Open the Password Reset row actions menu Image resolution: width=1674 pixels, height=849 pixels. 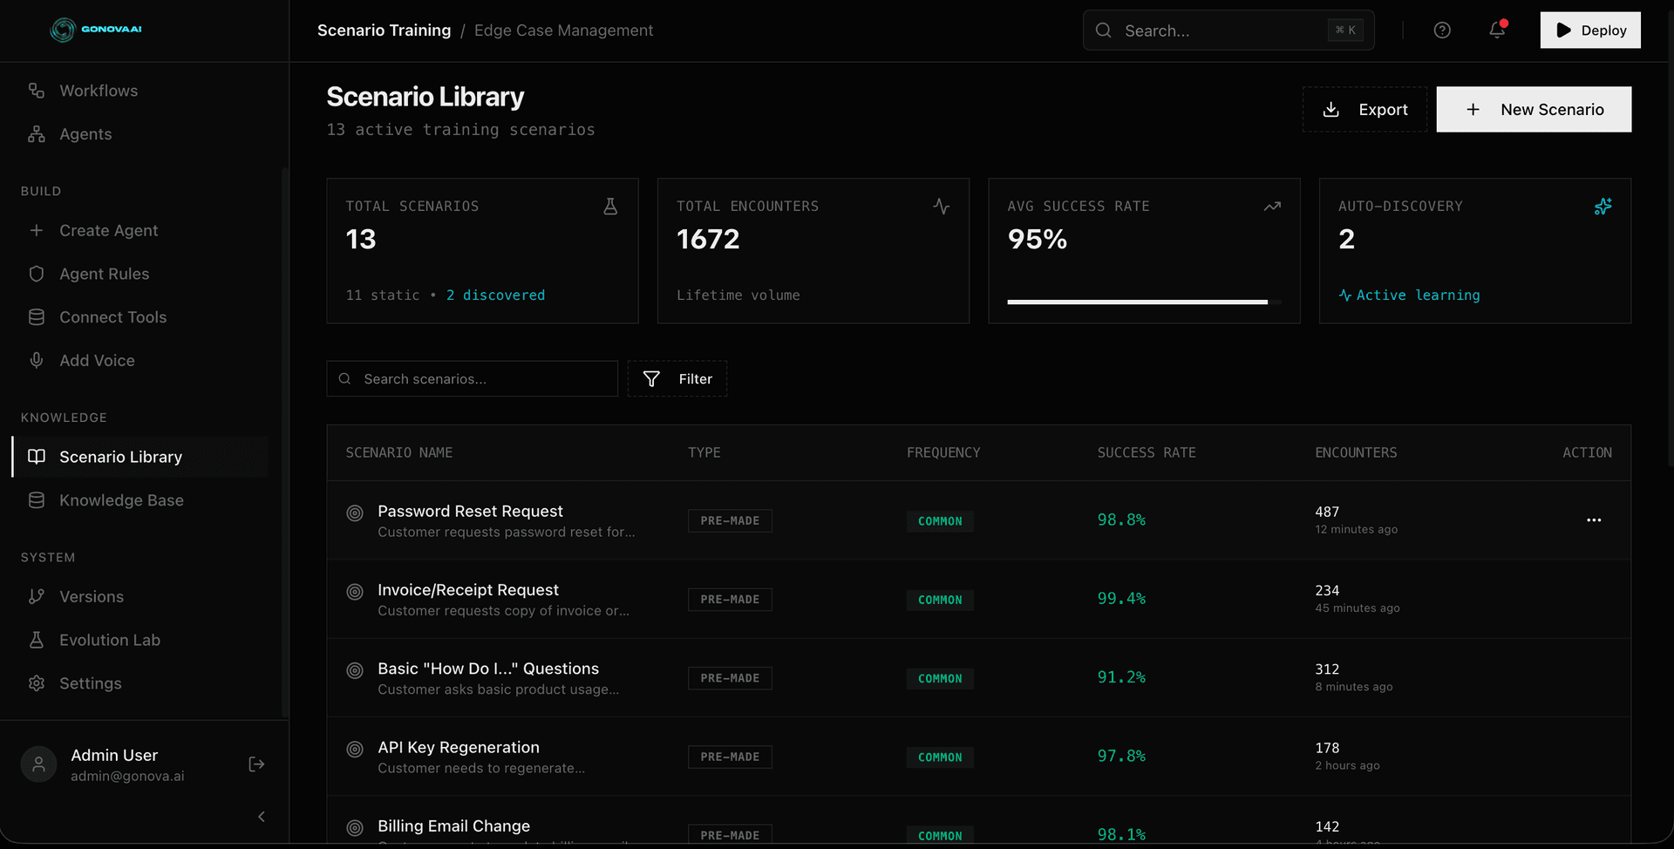pos(1594,520)
